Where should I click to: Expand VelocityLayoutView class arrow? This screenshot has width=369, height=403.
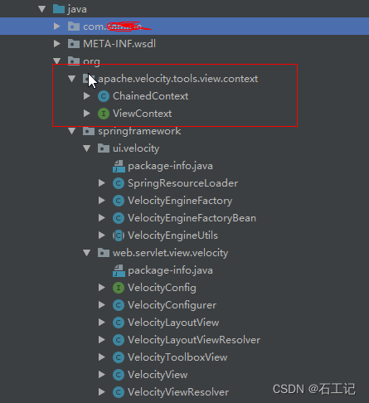click(x=102, y=323)
